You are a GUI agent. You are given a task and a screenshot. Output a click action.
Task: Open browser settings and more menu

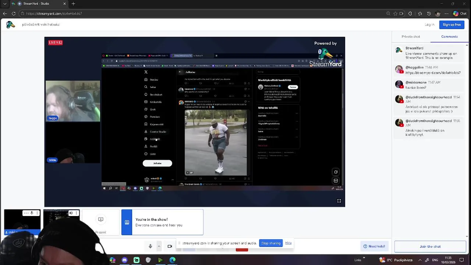pyautogui.click(x=446, y=14)
